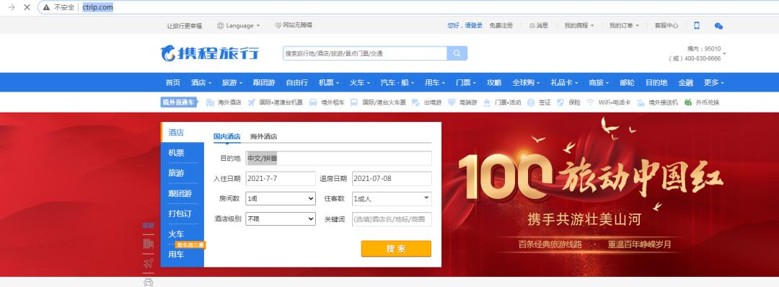Click the browser address bar showing ctrip.com
This screenshot has height=287, width=779.
pos(408,7)
